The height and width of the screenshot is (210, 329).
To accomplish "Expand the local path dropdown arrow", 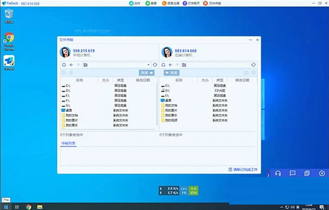I will tap(148, 65).
